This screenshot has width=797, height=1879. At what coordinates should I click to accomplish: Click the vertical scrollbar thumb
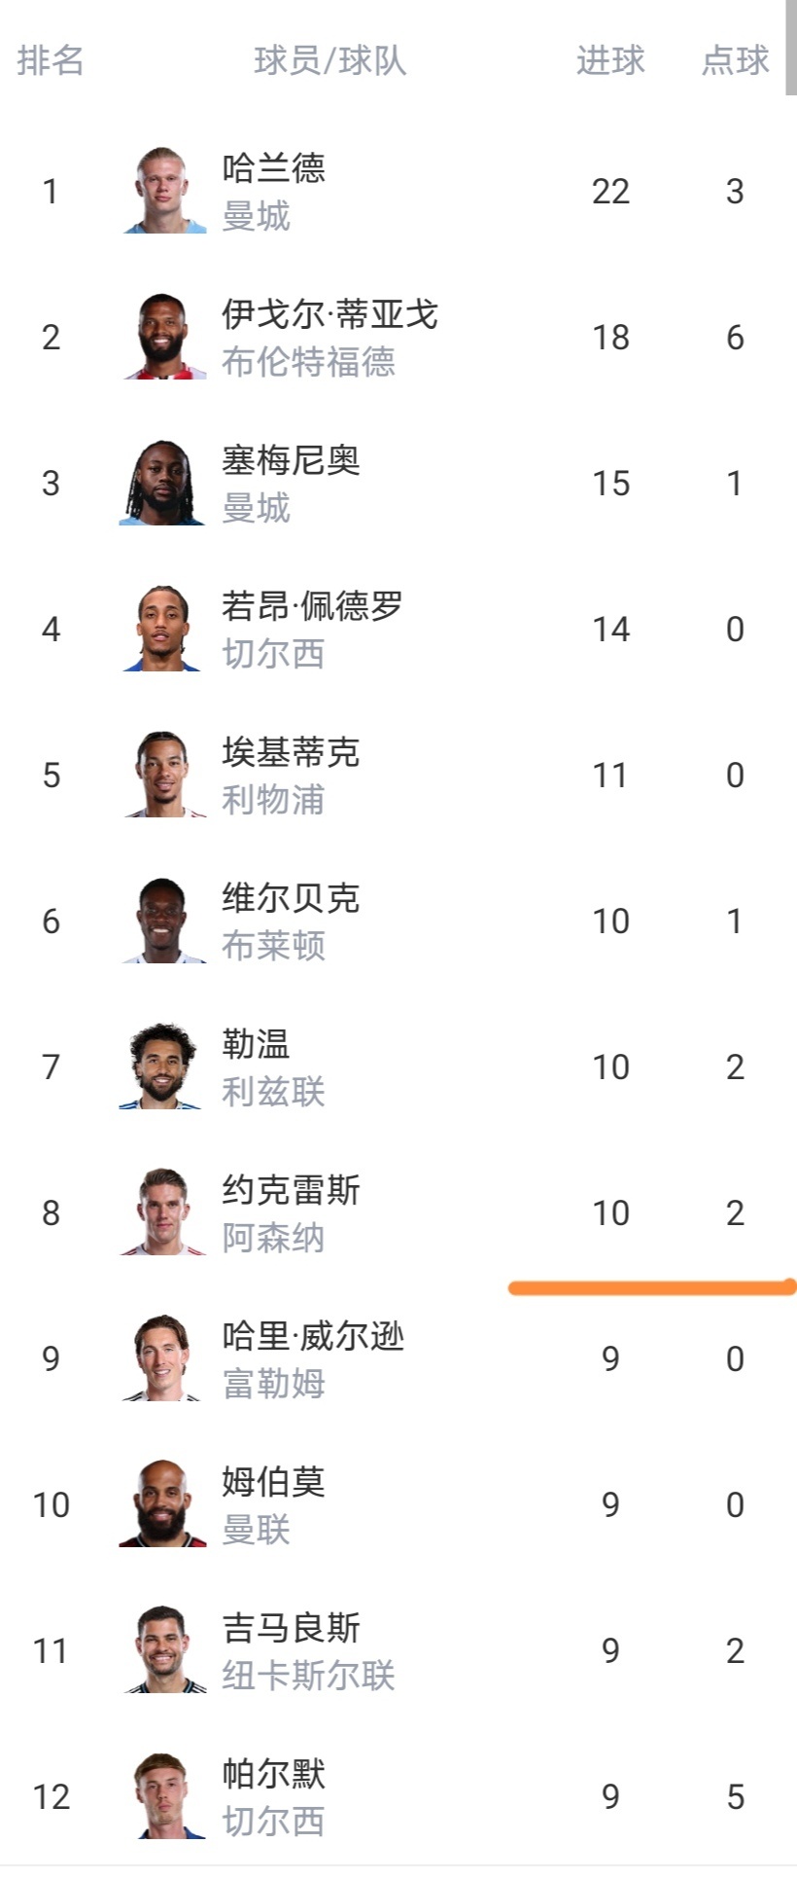coord(790,47)
